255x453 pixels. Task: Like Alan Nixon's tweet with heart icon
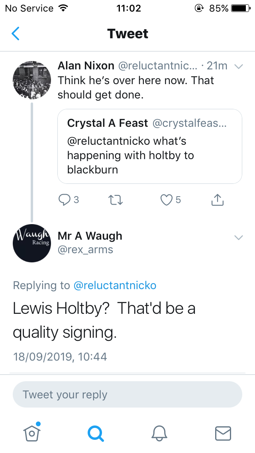pos(166,200)
